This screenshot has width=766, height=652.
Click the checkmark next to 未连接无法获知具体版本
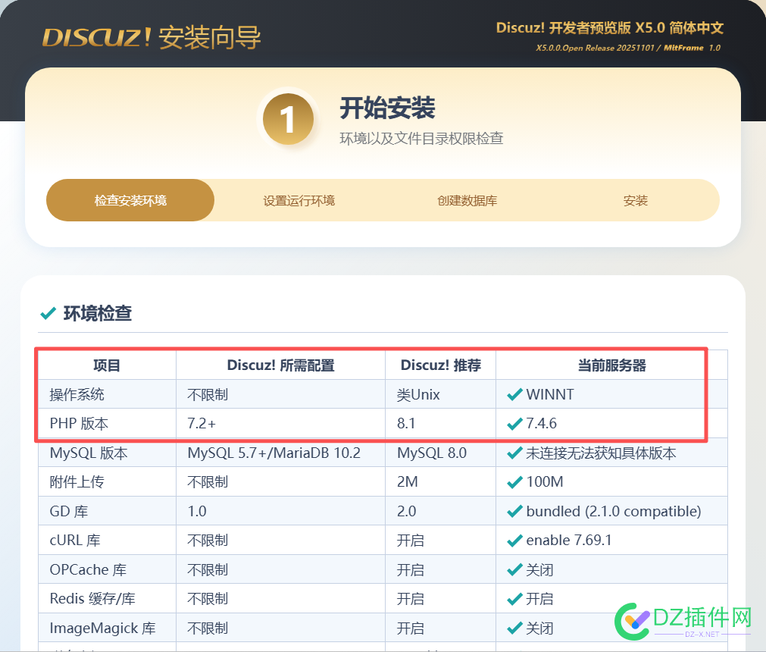(x=514, y=453)
